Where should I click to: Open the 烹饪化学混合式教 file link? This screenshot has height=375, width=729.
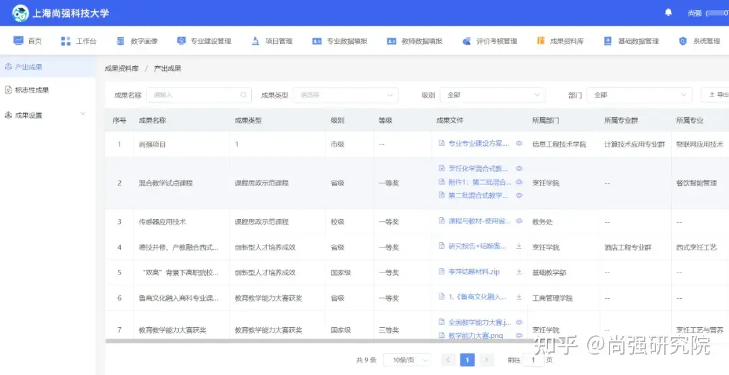coord(478,168)
